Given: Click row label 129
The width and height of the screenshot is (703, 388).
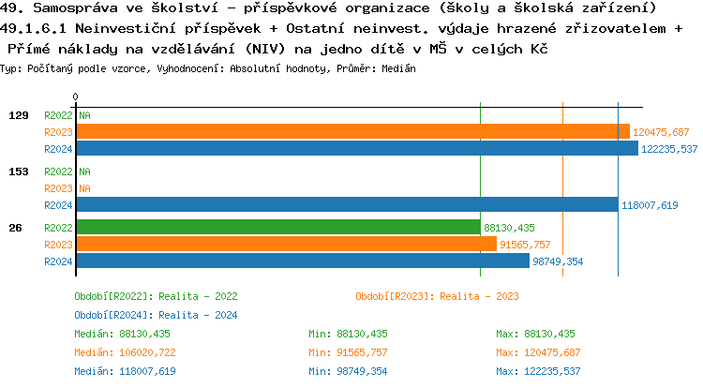Looking at the screenshot, I should click(x=19, y=115).
